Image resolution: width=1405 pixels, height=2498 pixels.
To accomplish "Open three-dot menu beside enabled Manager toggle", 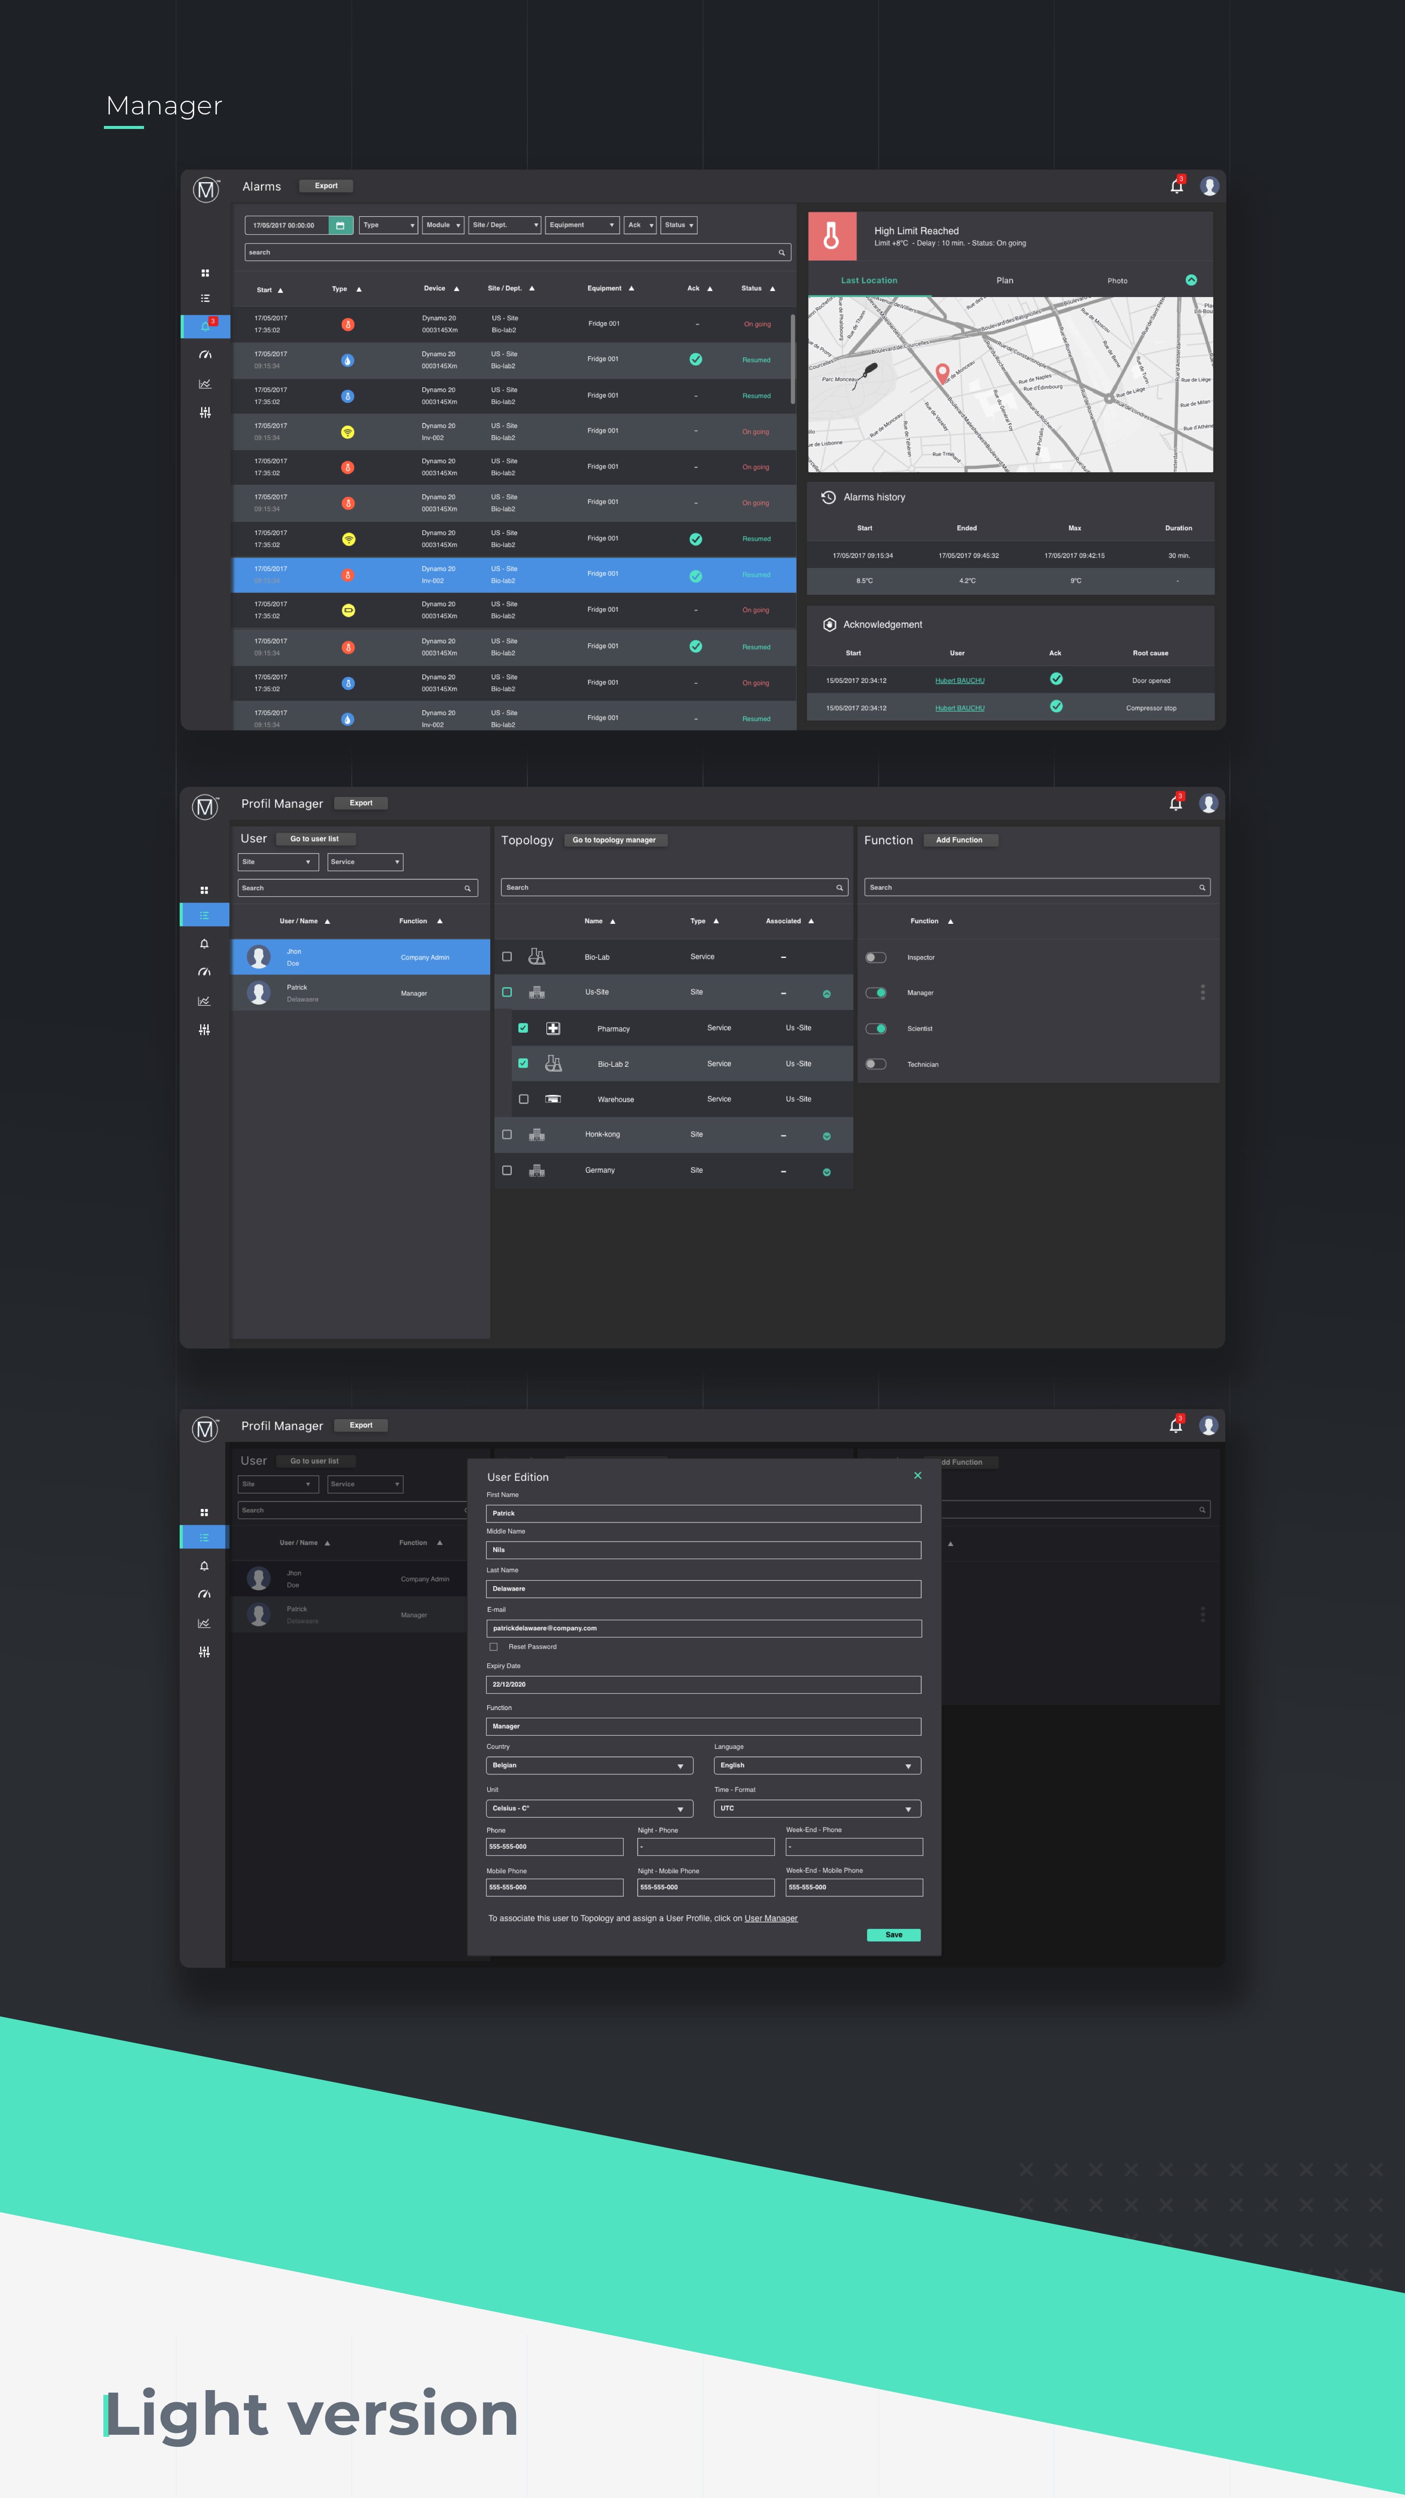I will click(x=1202, y=992).
